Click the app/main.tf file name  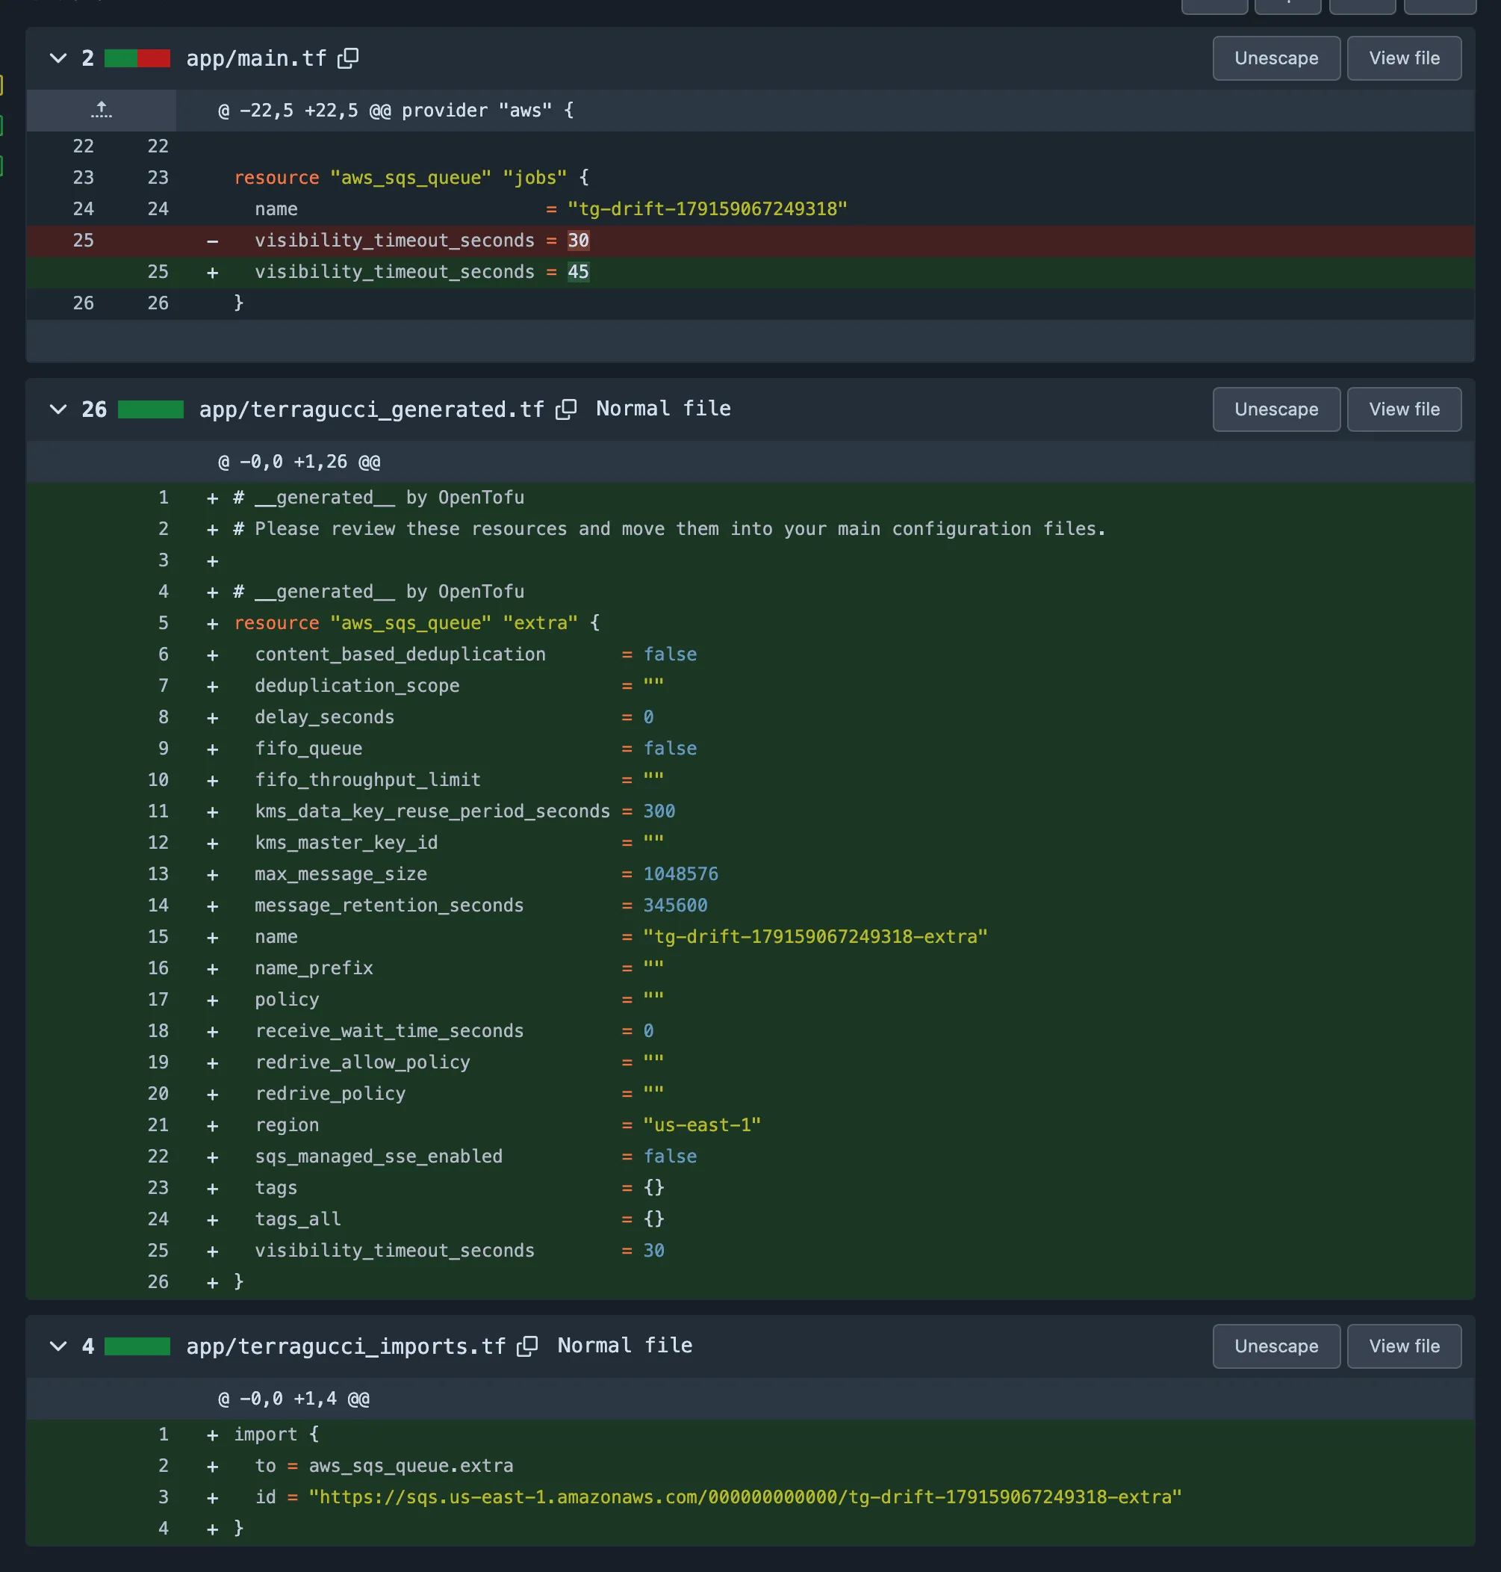256,58
